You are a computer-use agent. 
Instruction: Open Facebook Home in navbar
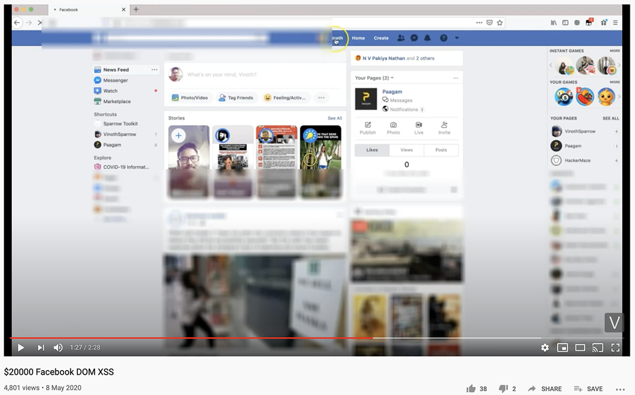point(358,38)
